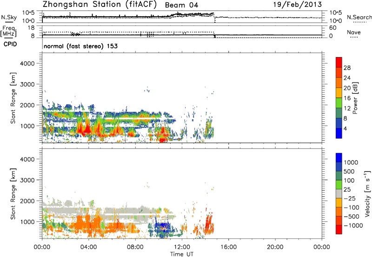This screenshot has width=372, height=257.
Task: Click the 'N.Sky' legend label
Action: click(9, 17)
